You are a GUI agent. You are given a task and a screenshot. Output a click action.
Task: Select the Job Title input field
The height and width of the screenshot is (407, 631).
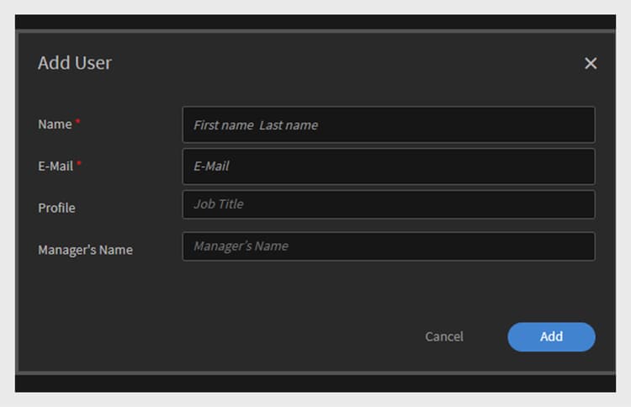click(x=389, y=204)
